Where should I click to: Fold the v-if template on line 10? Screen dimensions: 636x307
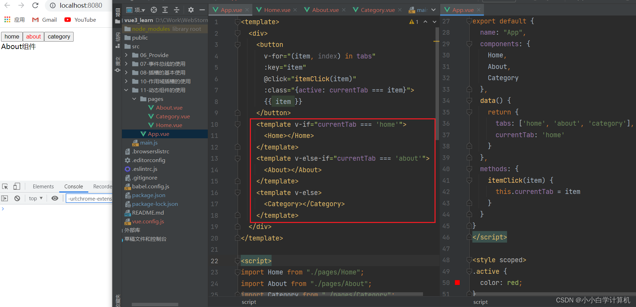pyautogui.click(x=237, y=124)
